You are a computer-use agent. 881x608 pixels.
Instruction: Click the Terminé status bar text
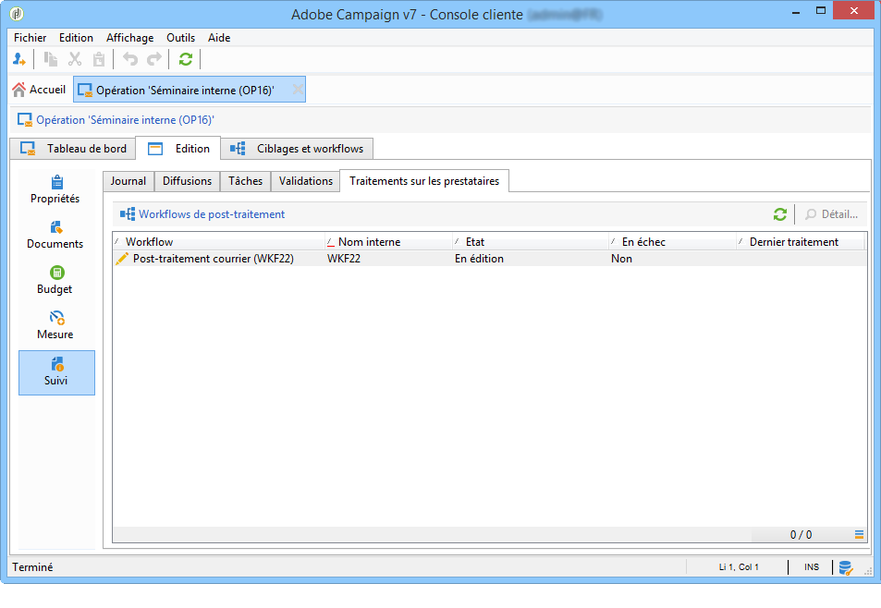32,567
